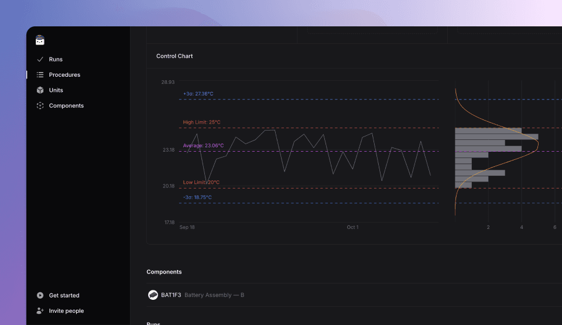562x325 pixels.
Task: Click the Low Limit: 20°C label
Action: pos(201,182)
